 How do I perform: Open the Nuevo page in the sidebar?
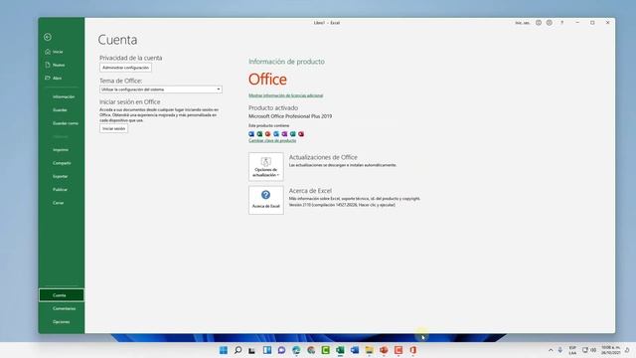[x=55, y=65]
